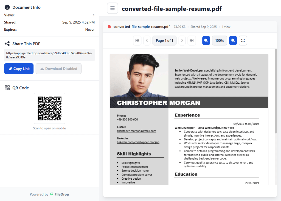Click the red PDF file icon
Screen dimensions: 281x201
[109, 27]
